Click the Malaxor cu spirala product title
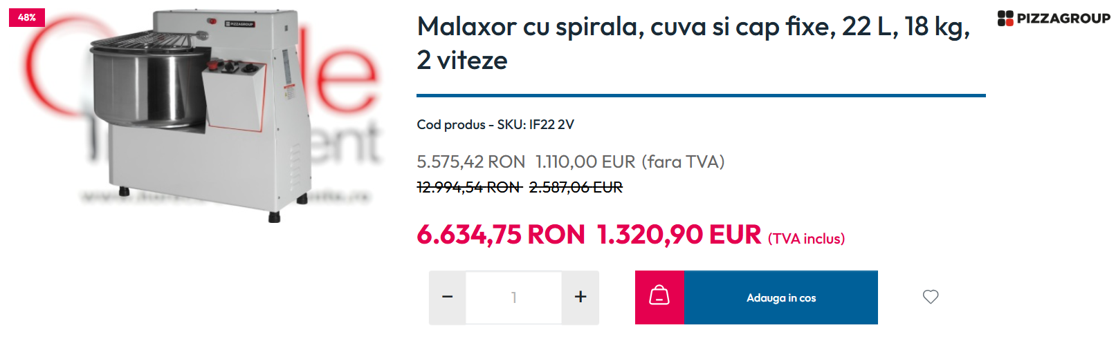Viewport: 1116px width, 343px height. coord(693,43)
